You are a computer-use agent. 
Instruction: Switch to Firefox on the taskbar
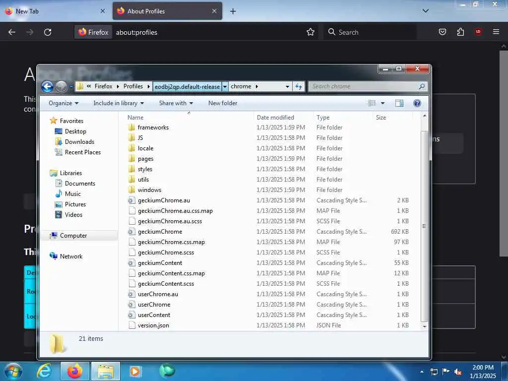74,371
